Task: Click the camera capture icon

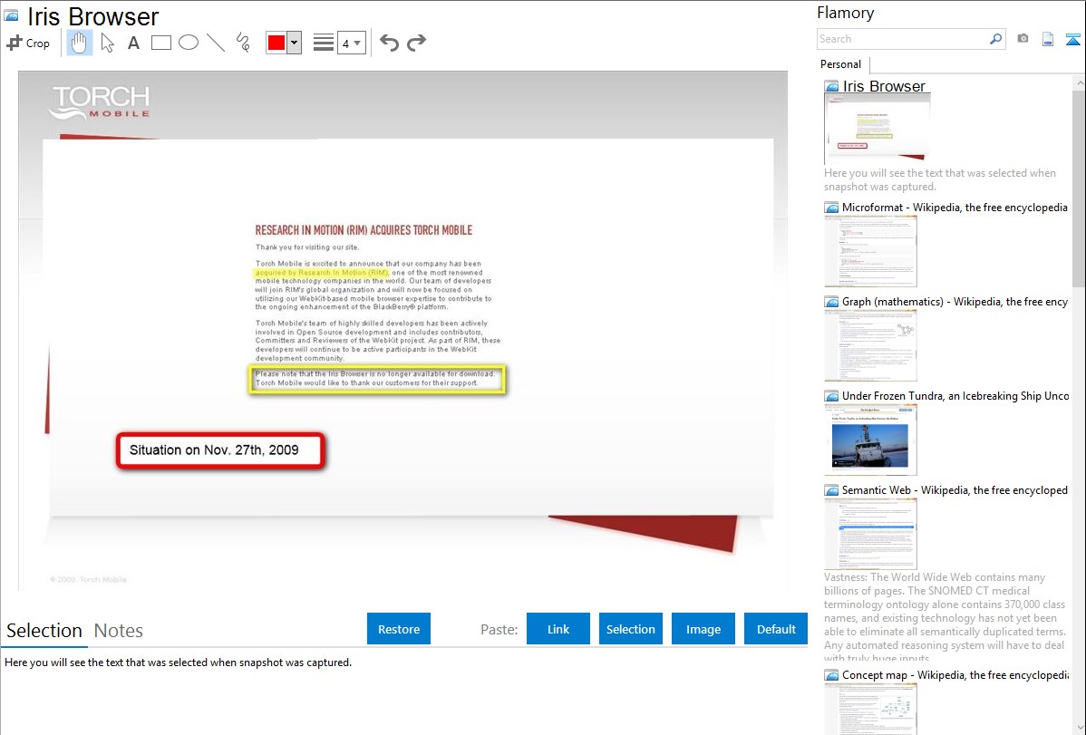Action: click(x=1023, y=39)
